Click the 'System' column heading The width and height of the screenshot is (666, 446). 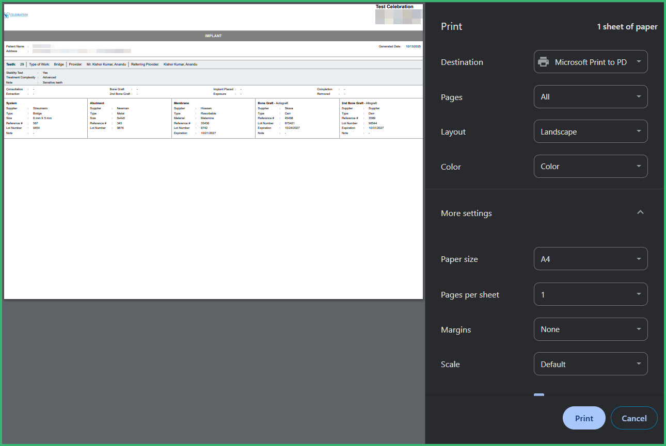(x=11, y=103)
